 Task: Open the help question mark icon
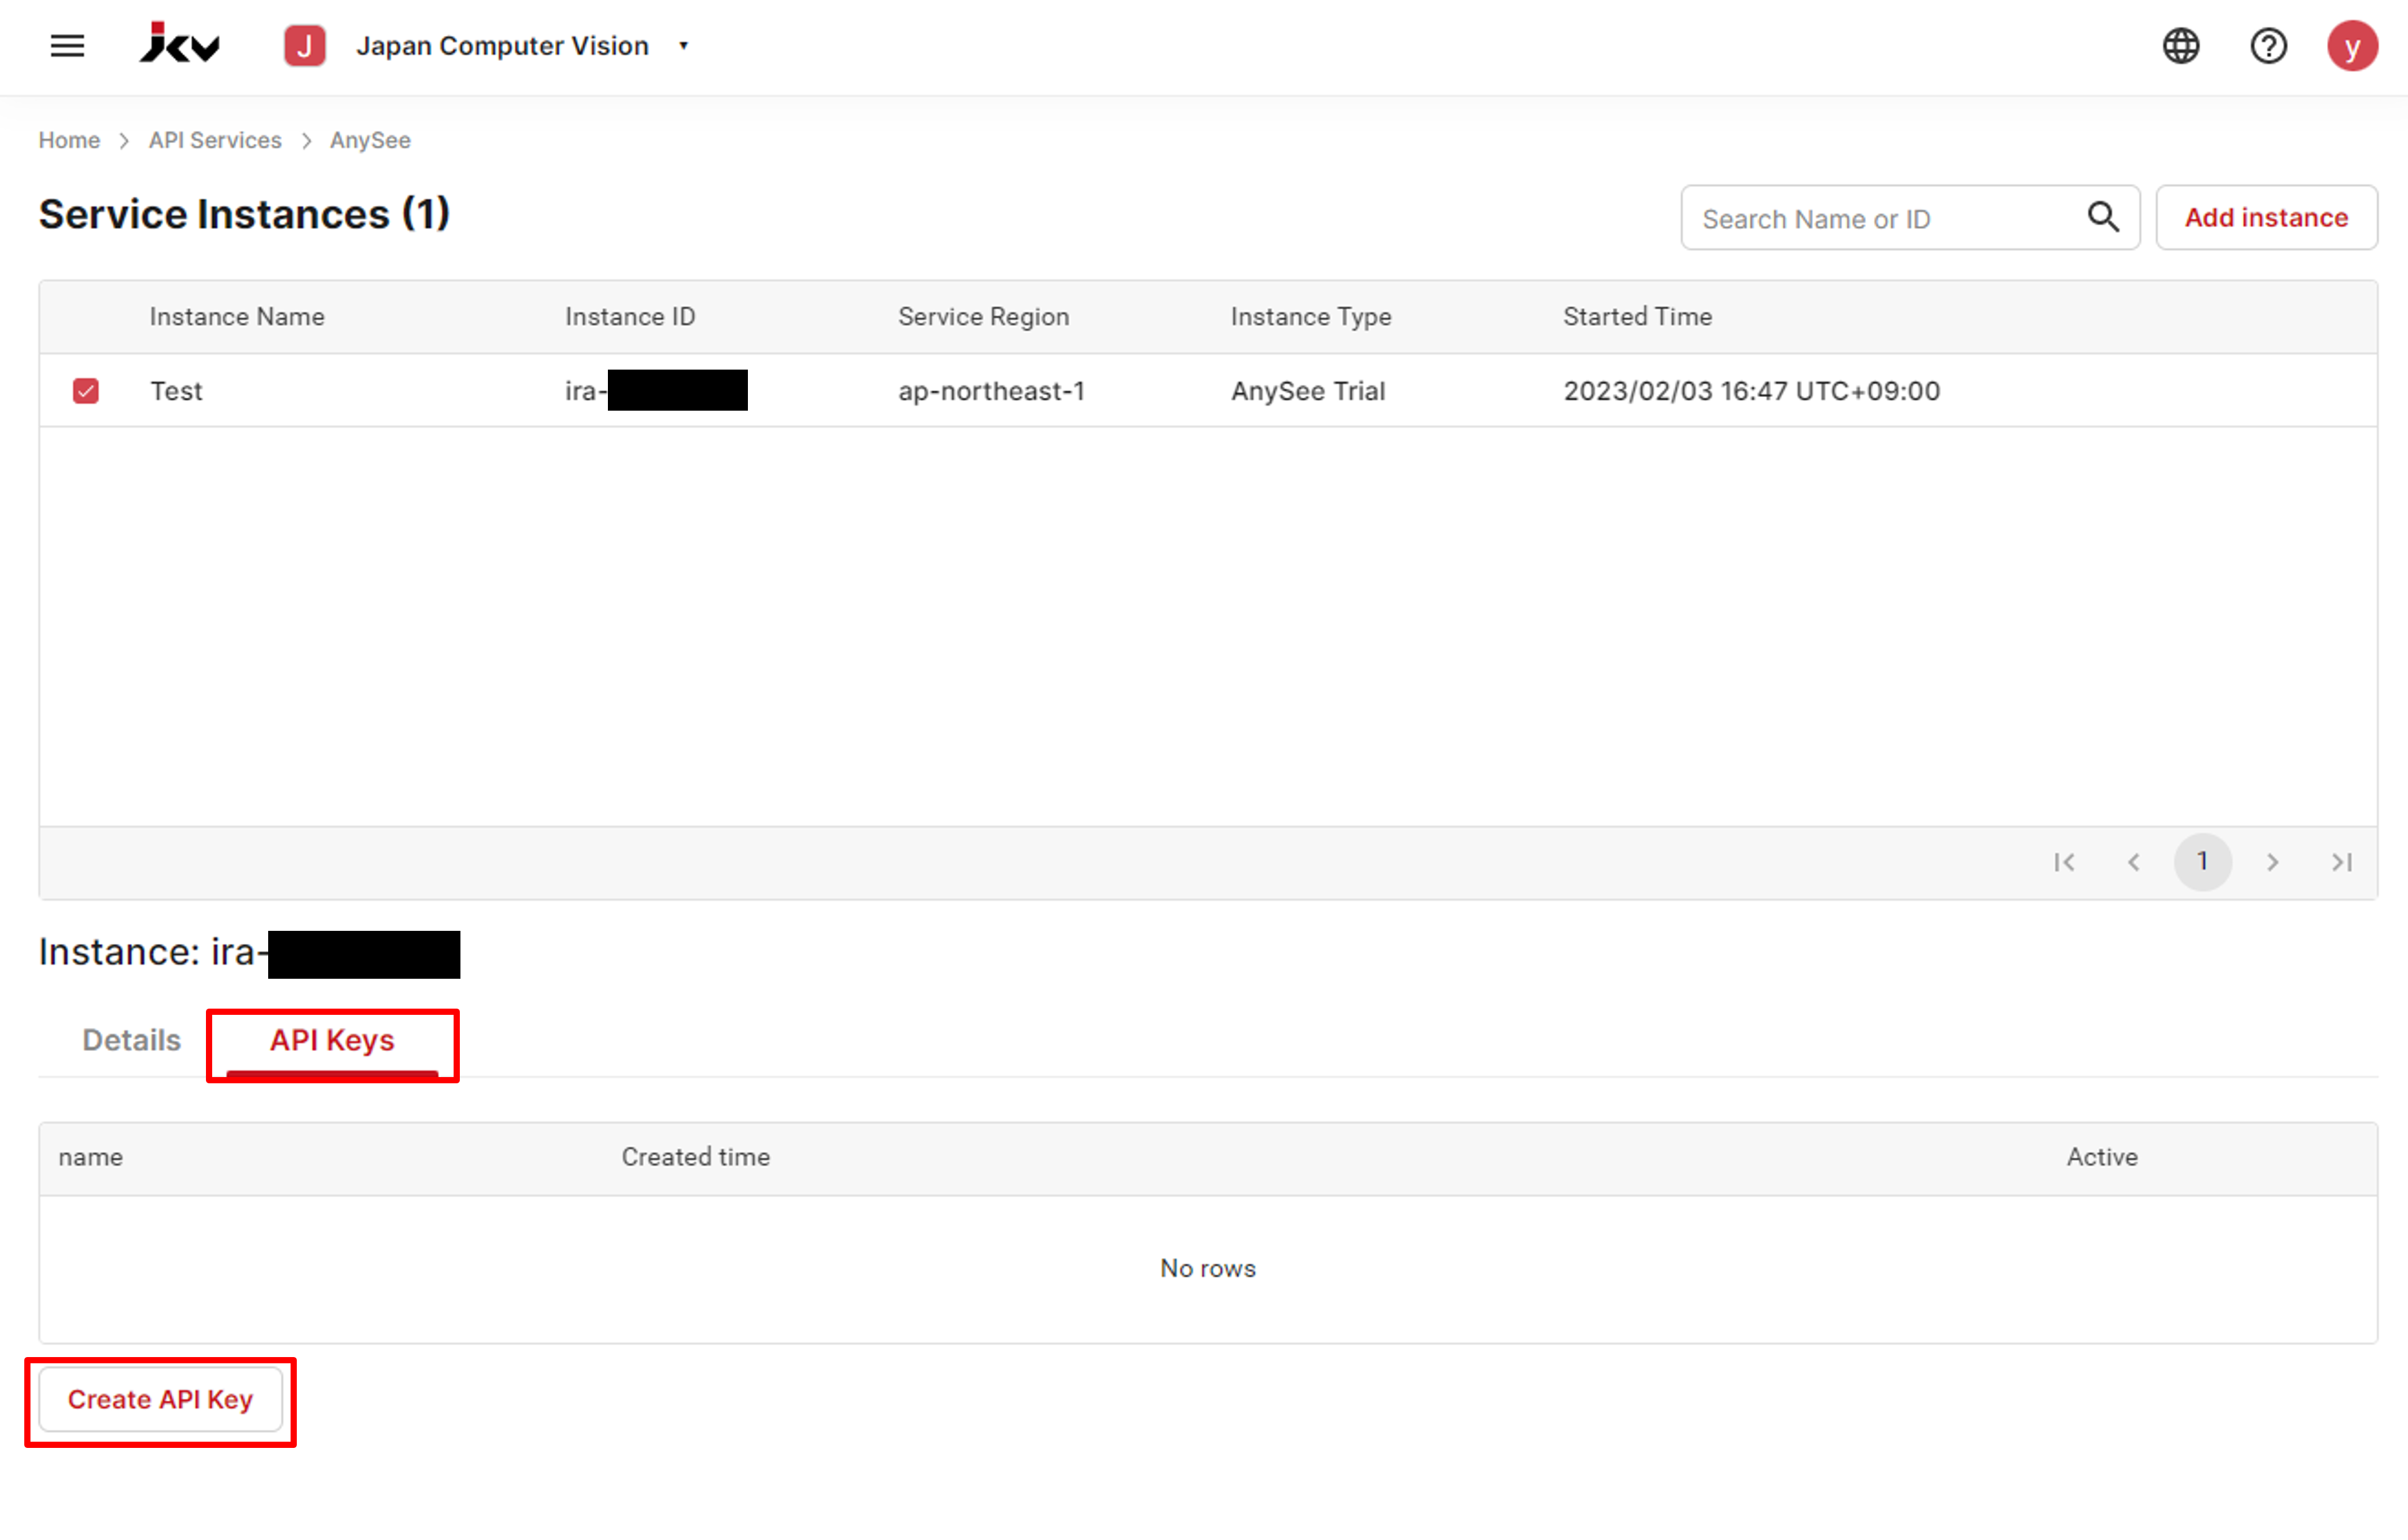2268,46
